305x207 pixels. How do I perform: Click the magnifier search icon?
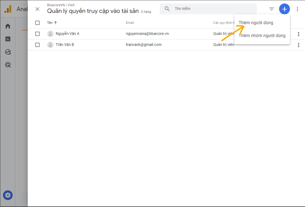pos(167,9)
